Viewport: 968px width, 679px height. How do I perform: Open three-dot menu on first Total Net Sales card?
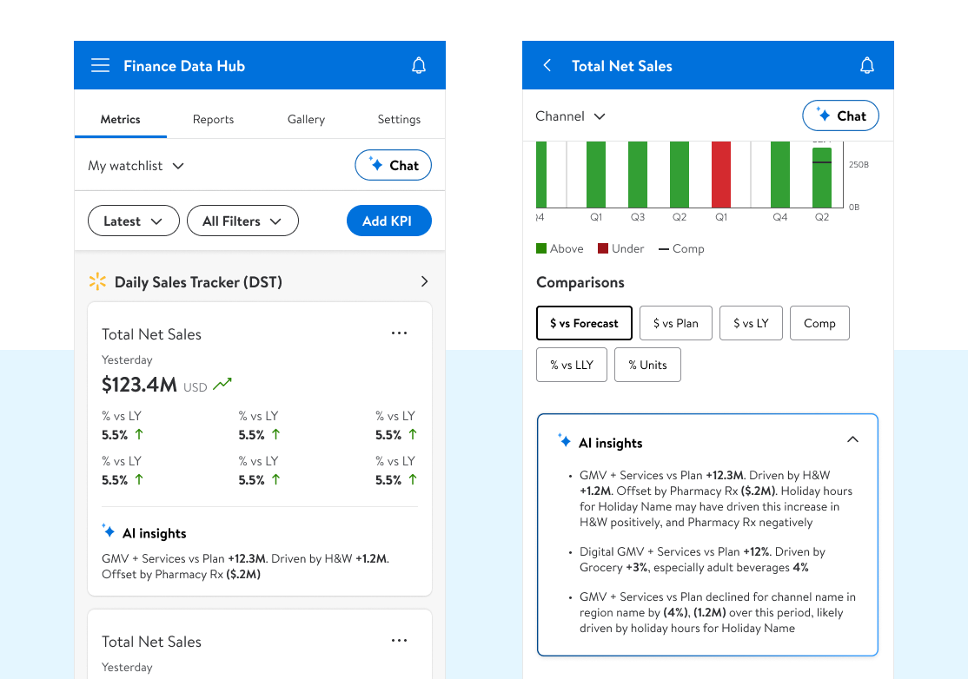tap(399, 333)
